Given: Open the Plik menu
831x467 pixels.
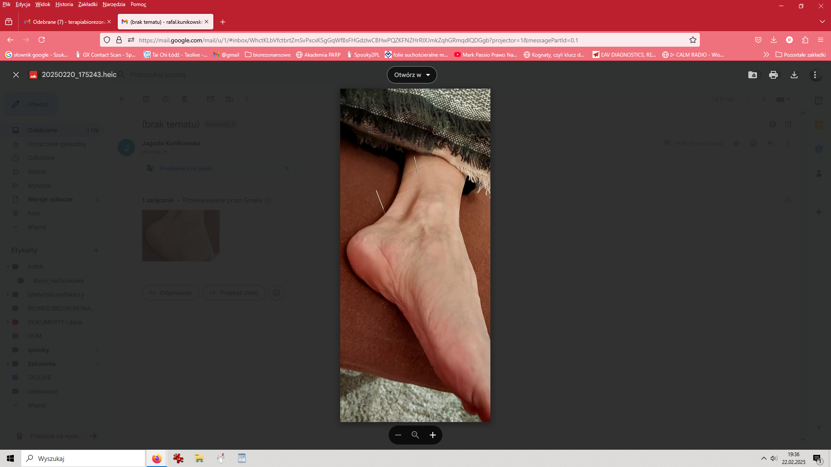Looking at the screenshot, I should coord(6,4).
